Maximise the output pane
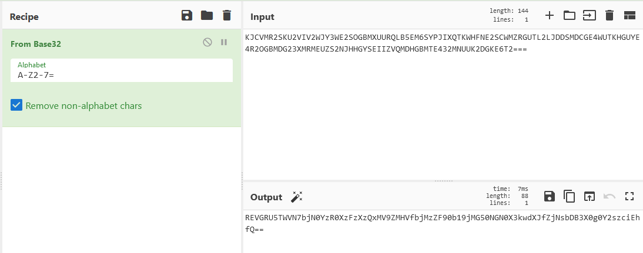 point(629,197)
